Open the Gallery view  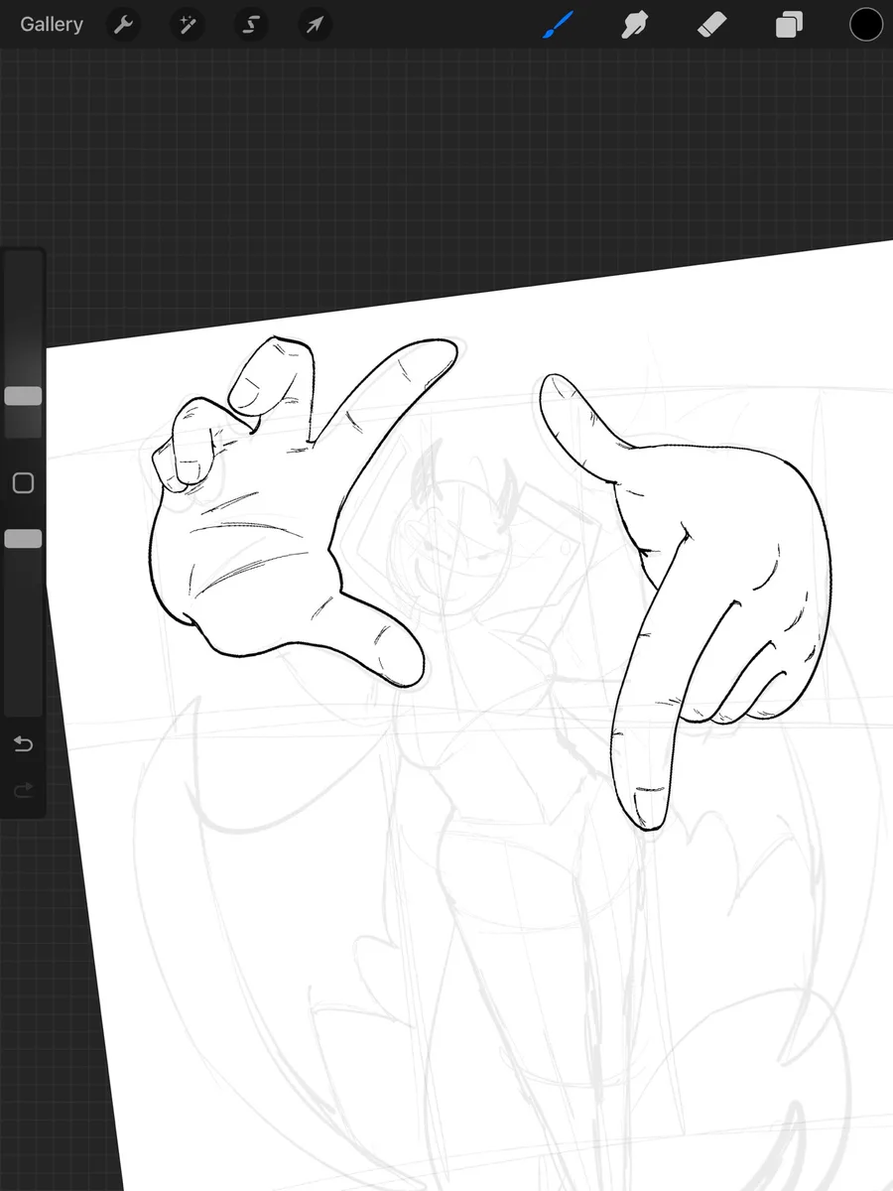point(52,24)
